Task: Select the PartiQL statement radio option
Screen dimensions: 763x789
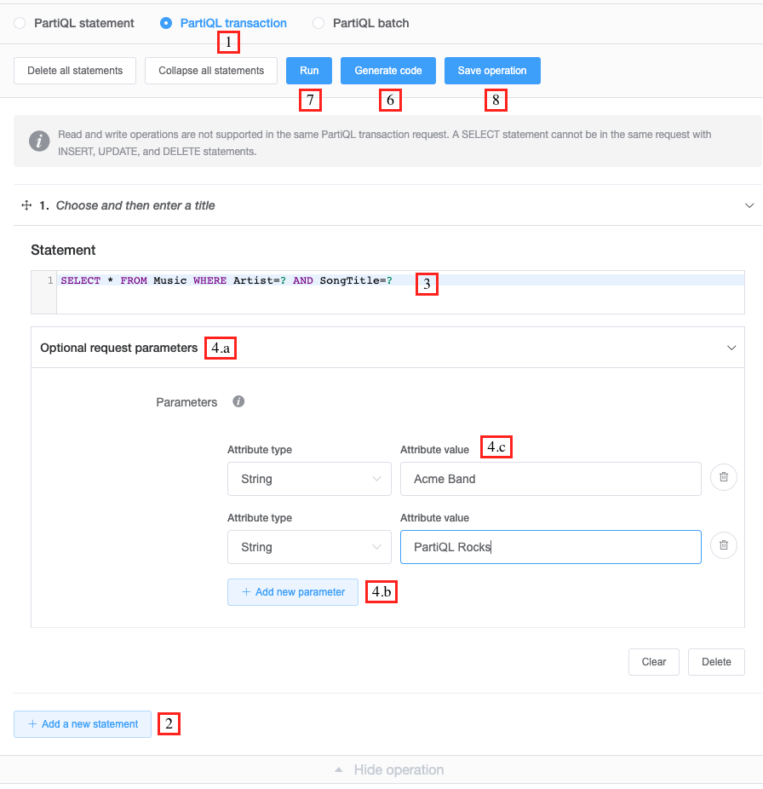Action: click(20, 23)
